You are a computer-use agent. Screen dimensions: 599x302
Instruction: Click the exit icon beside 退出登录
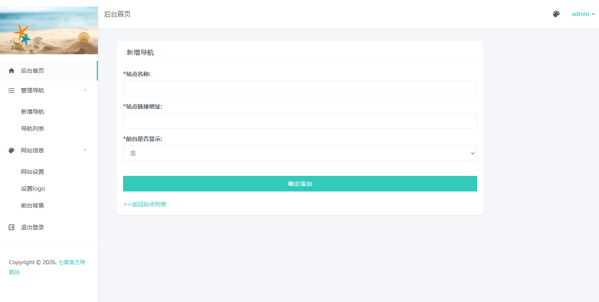[12, 227]
